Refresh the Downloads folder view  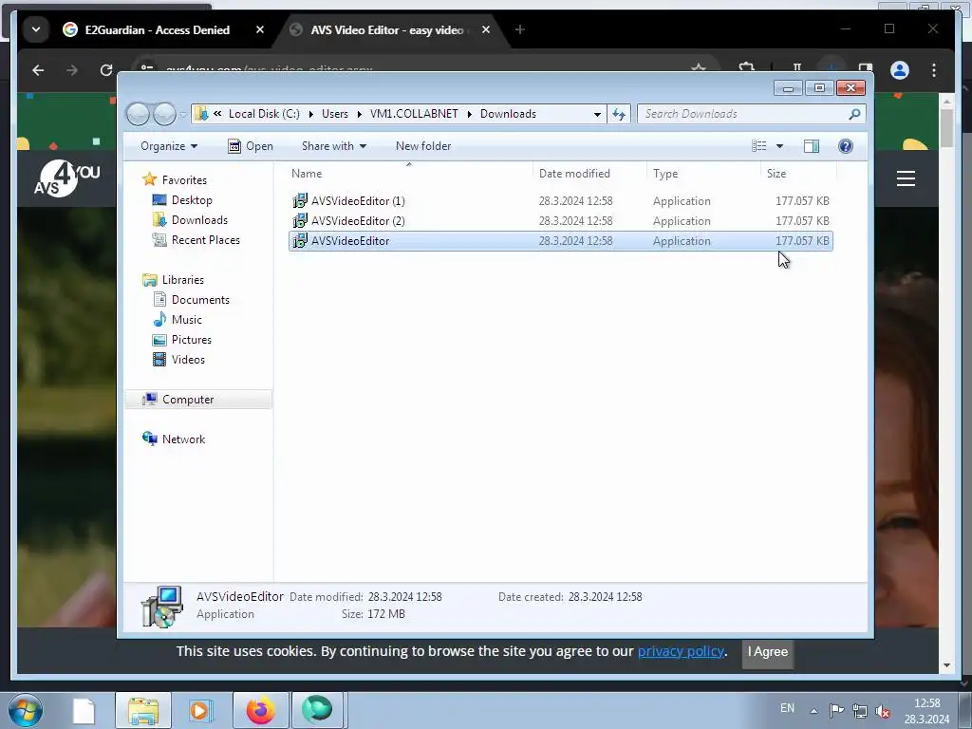pos(619,114)
